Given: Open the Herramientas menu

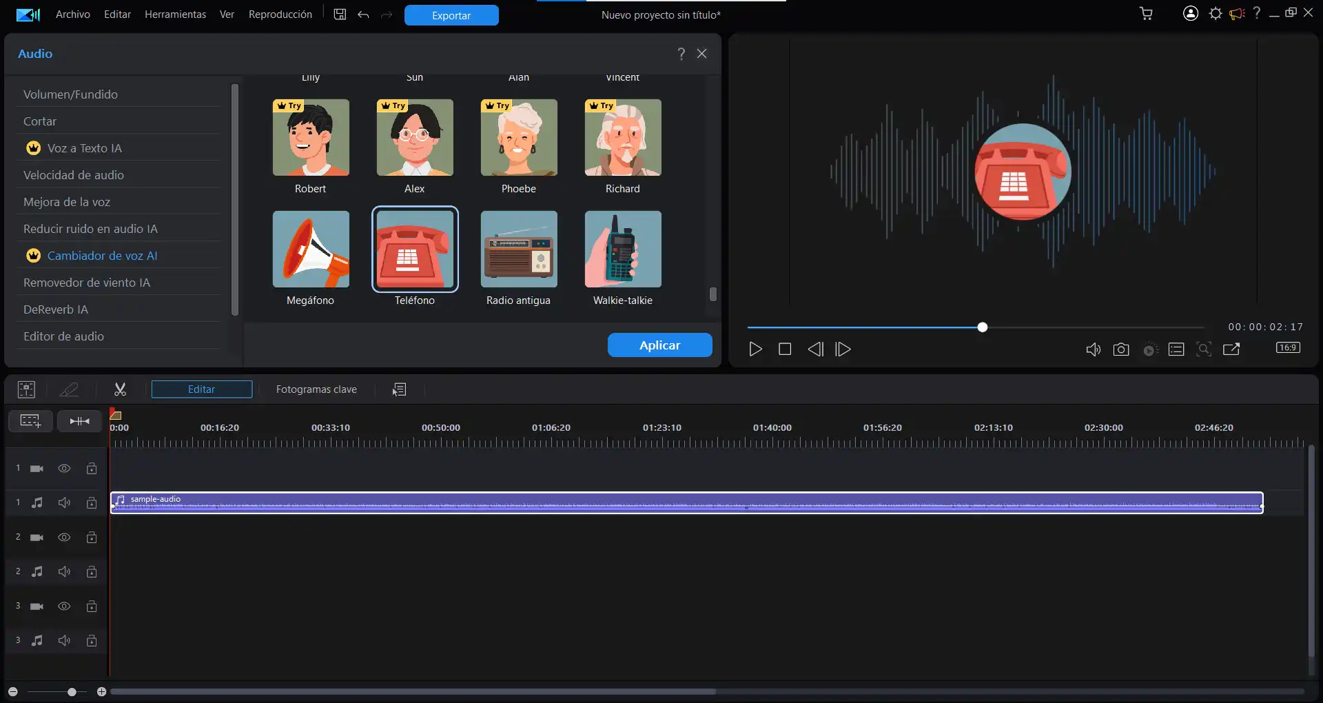Looking at the screenshot, I should click(x=175, y=14).
